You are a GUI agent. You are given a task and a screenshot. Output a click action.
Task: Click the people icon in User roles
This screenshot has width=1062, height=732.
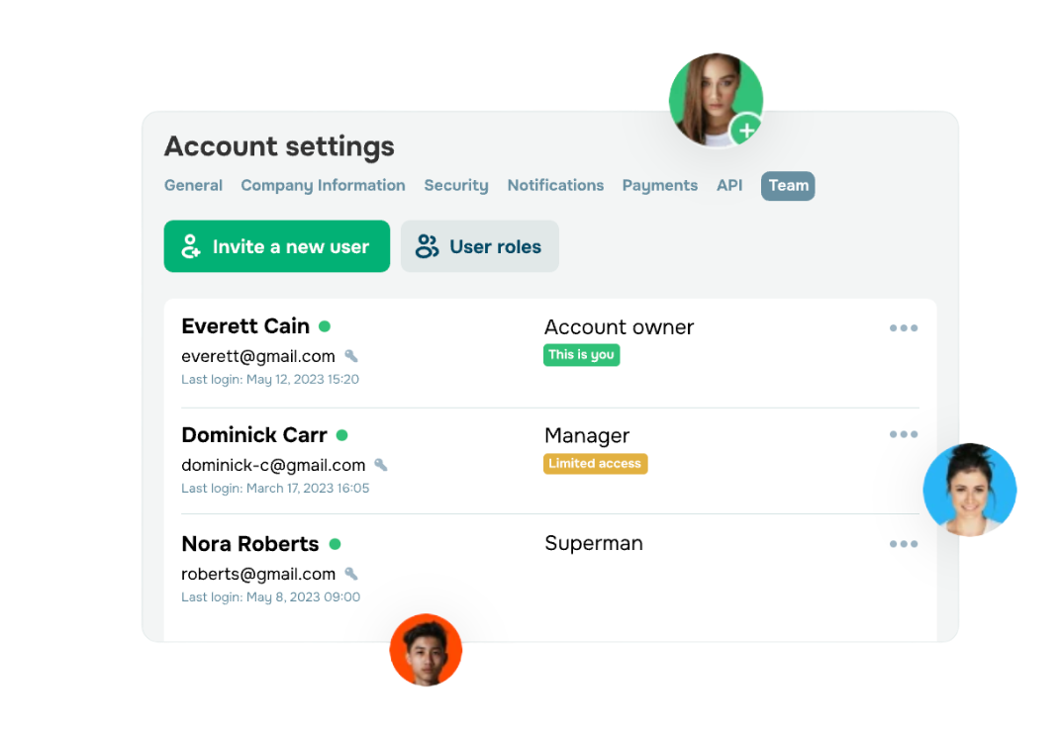point(427,246)
